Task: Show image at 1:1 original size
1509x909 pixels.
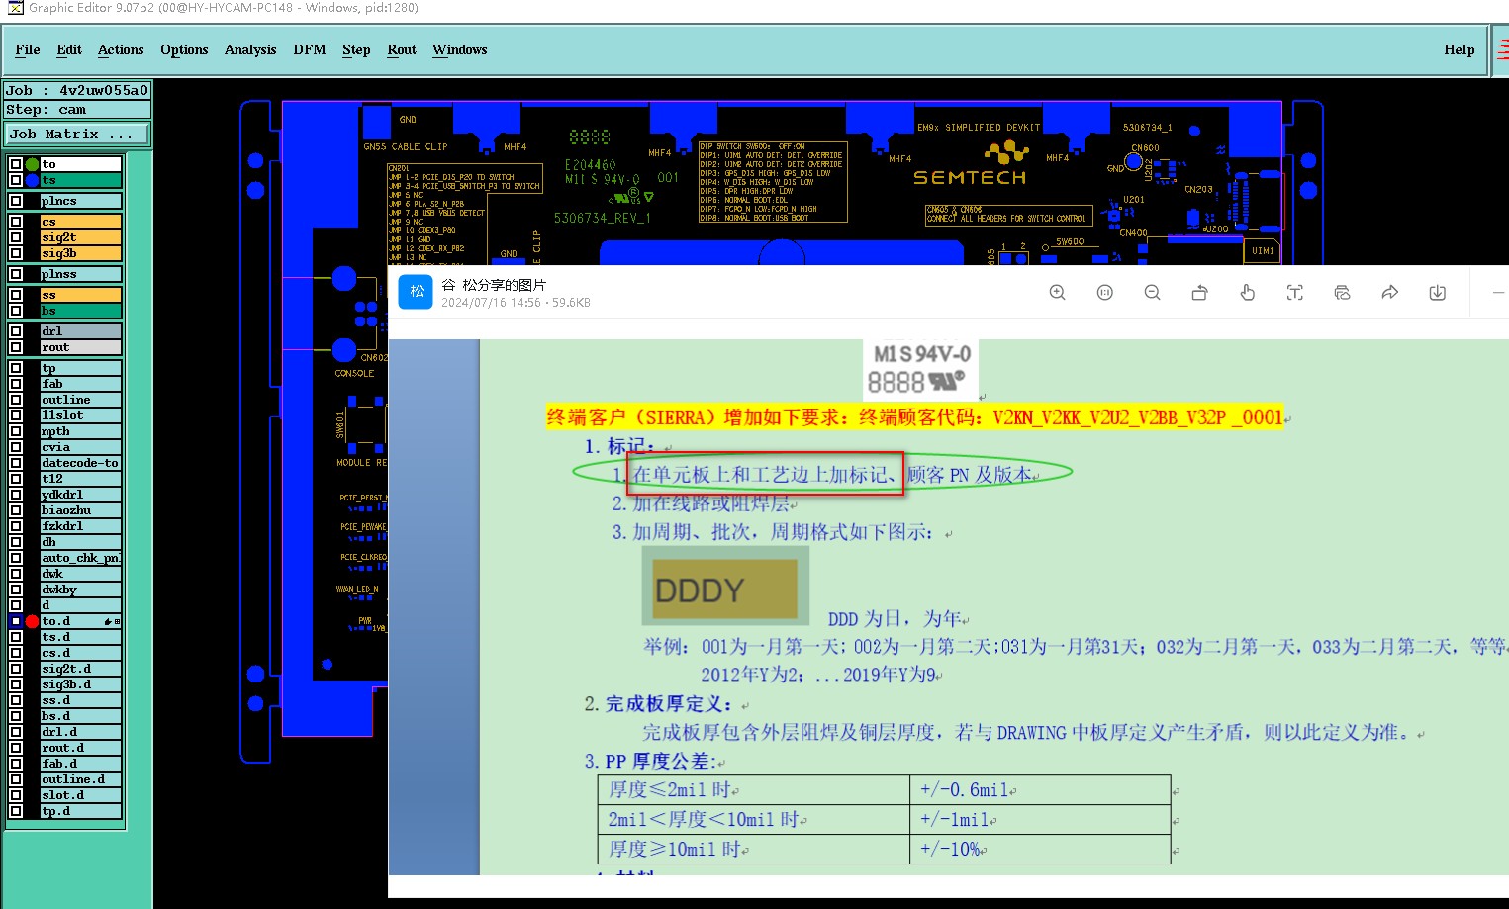Action: [1105, 293]
